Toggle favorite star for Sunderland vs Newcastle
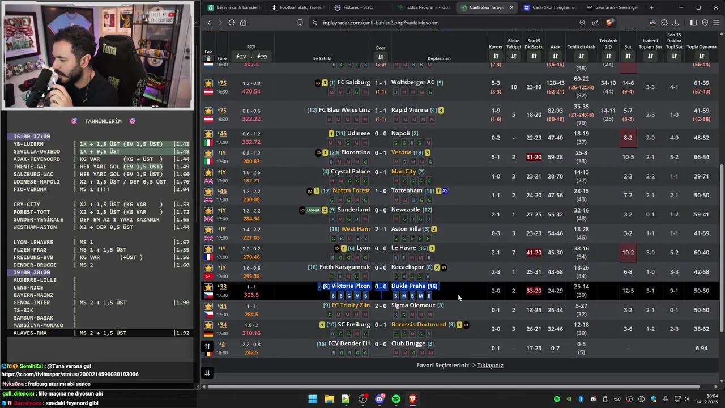725x408 pixels. pos(208,211)
